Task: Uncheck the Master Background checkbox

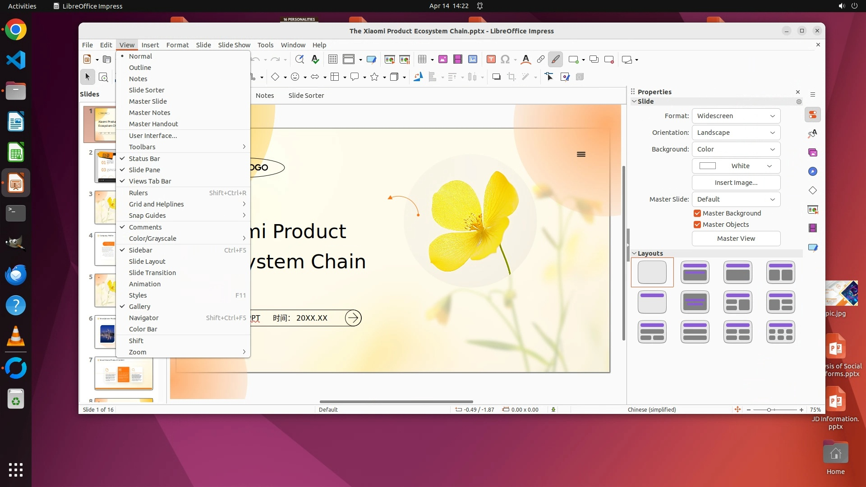Action: (x=697, y=213)
